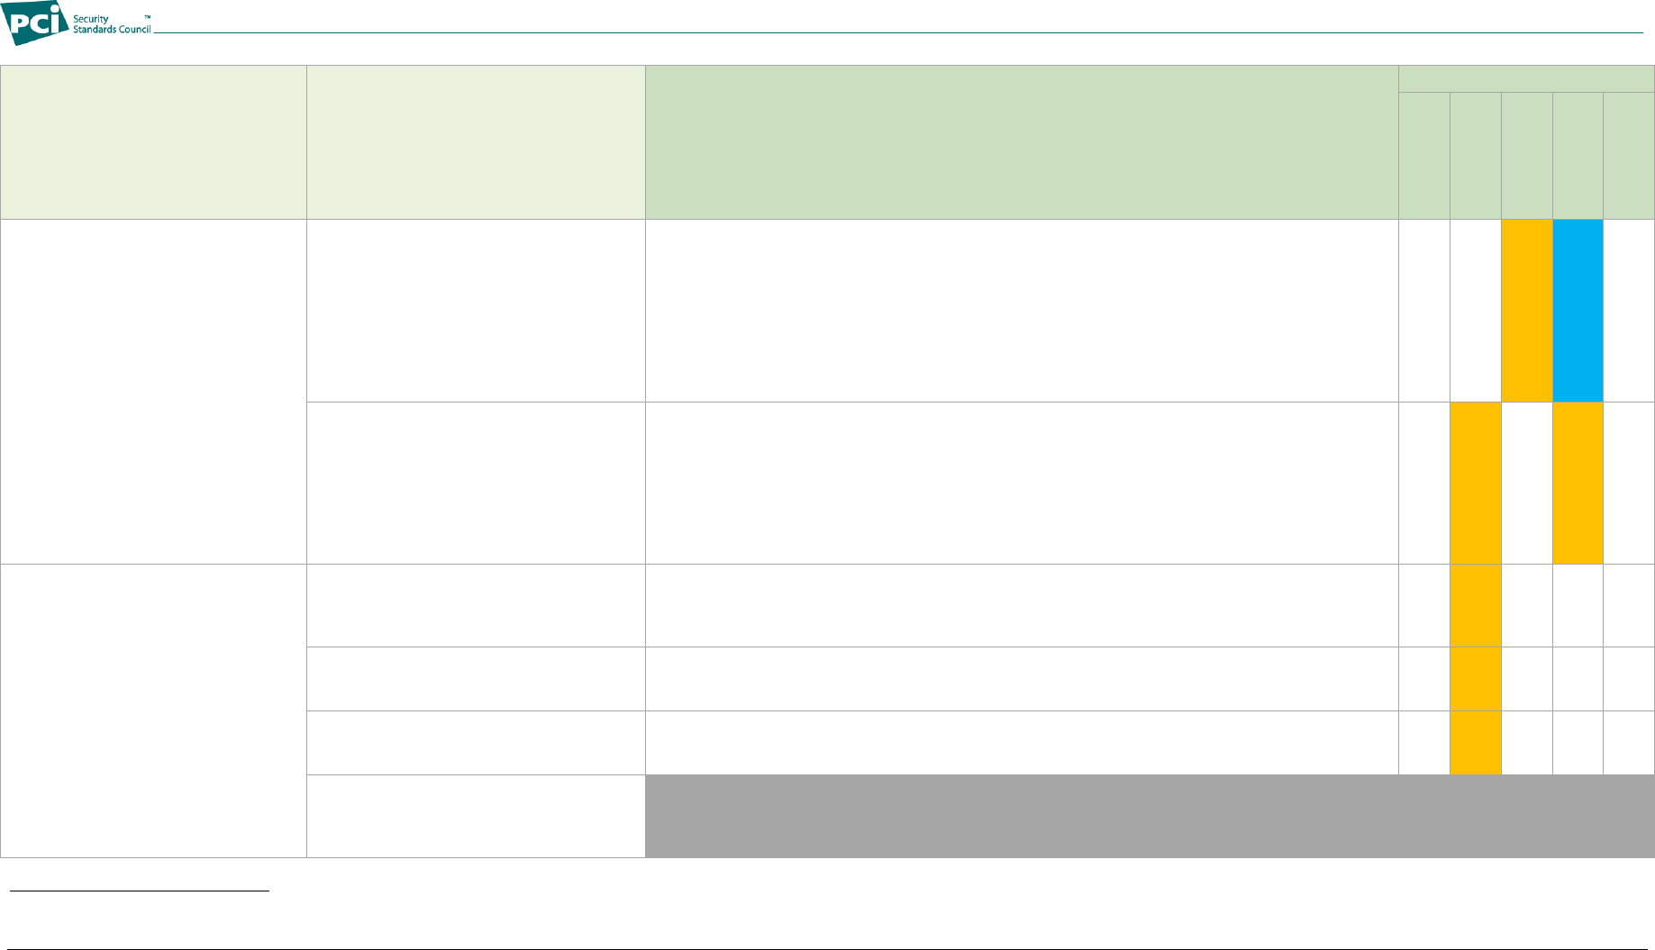This screenshot has height=950, width=1655.
Task: Click the PCI logo emblem
Action: tap(35, 23)
